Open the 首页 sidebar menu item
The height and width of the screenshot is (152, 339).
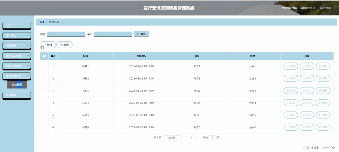(17, 26)
